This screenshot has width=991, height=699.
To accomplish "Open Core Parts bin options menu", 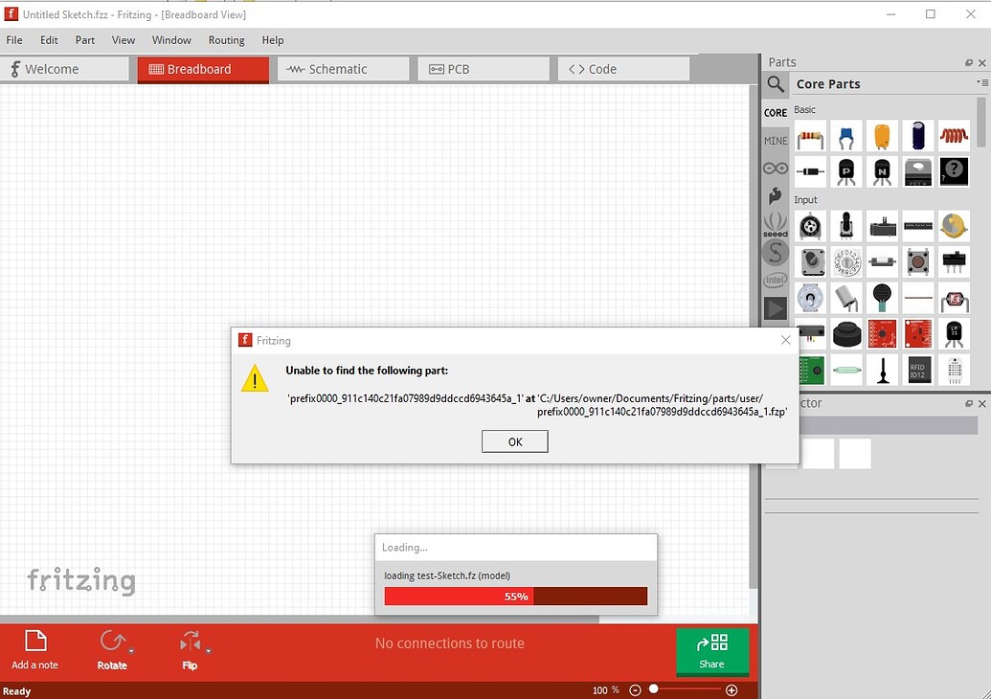I will [982, 82].
